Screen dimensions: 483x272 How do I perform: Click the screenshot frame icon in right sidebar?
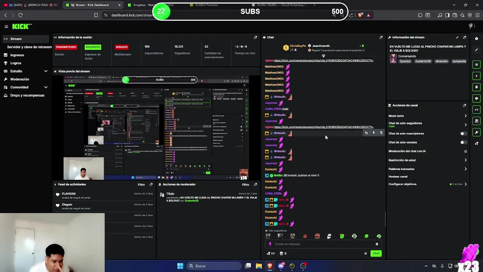tap(477, 65)
